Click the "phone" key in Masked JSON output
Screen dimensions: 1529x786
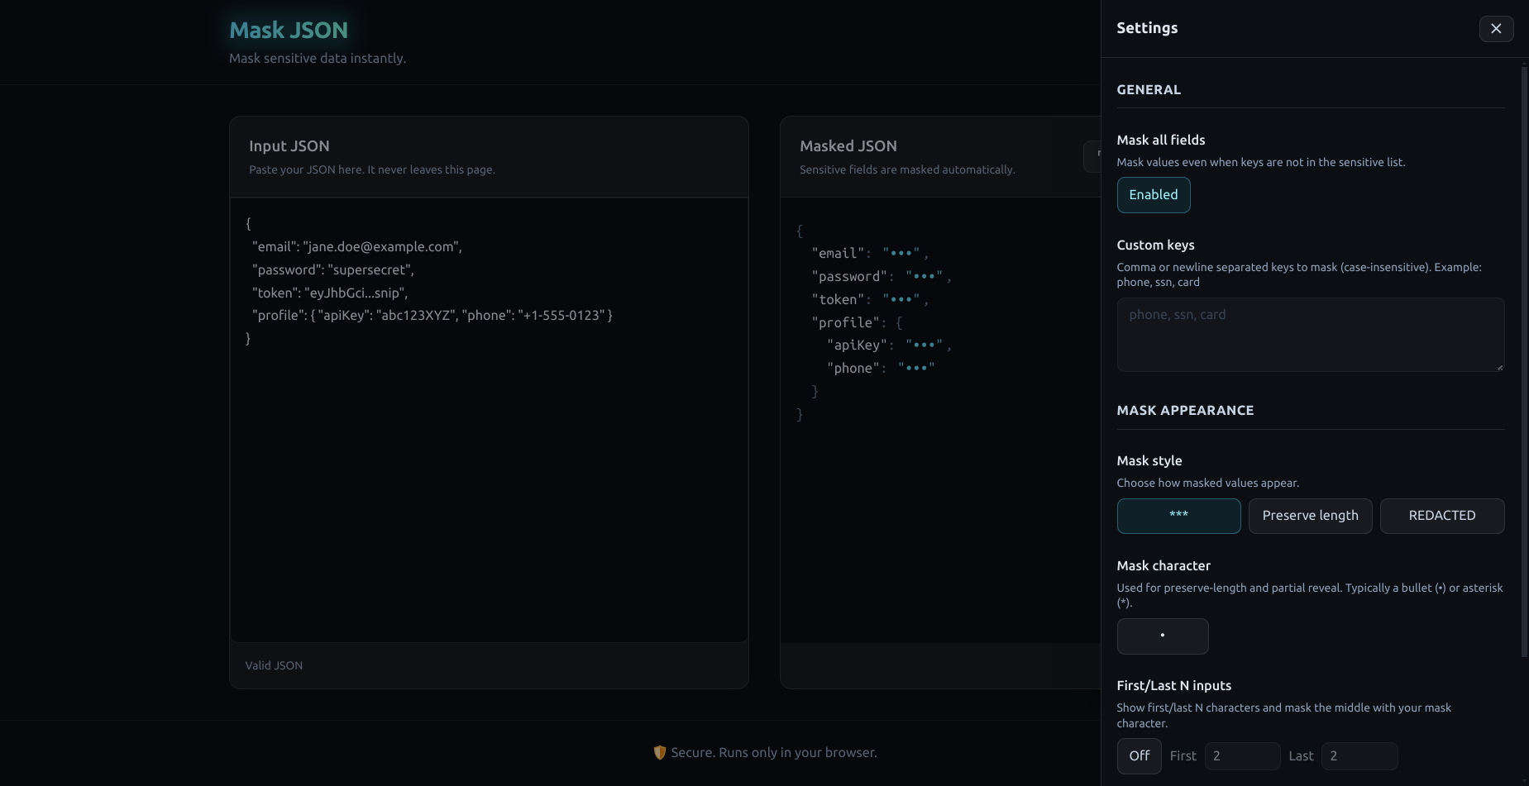coord(853,368)
